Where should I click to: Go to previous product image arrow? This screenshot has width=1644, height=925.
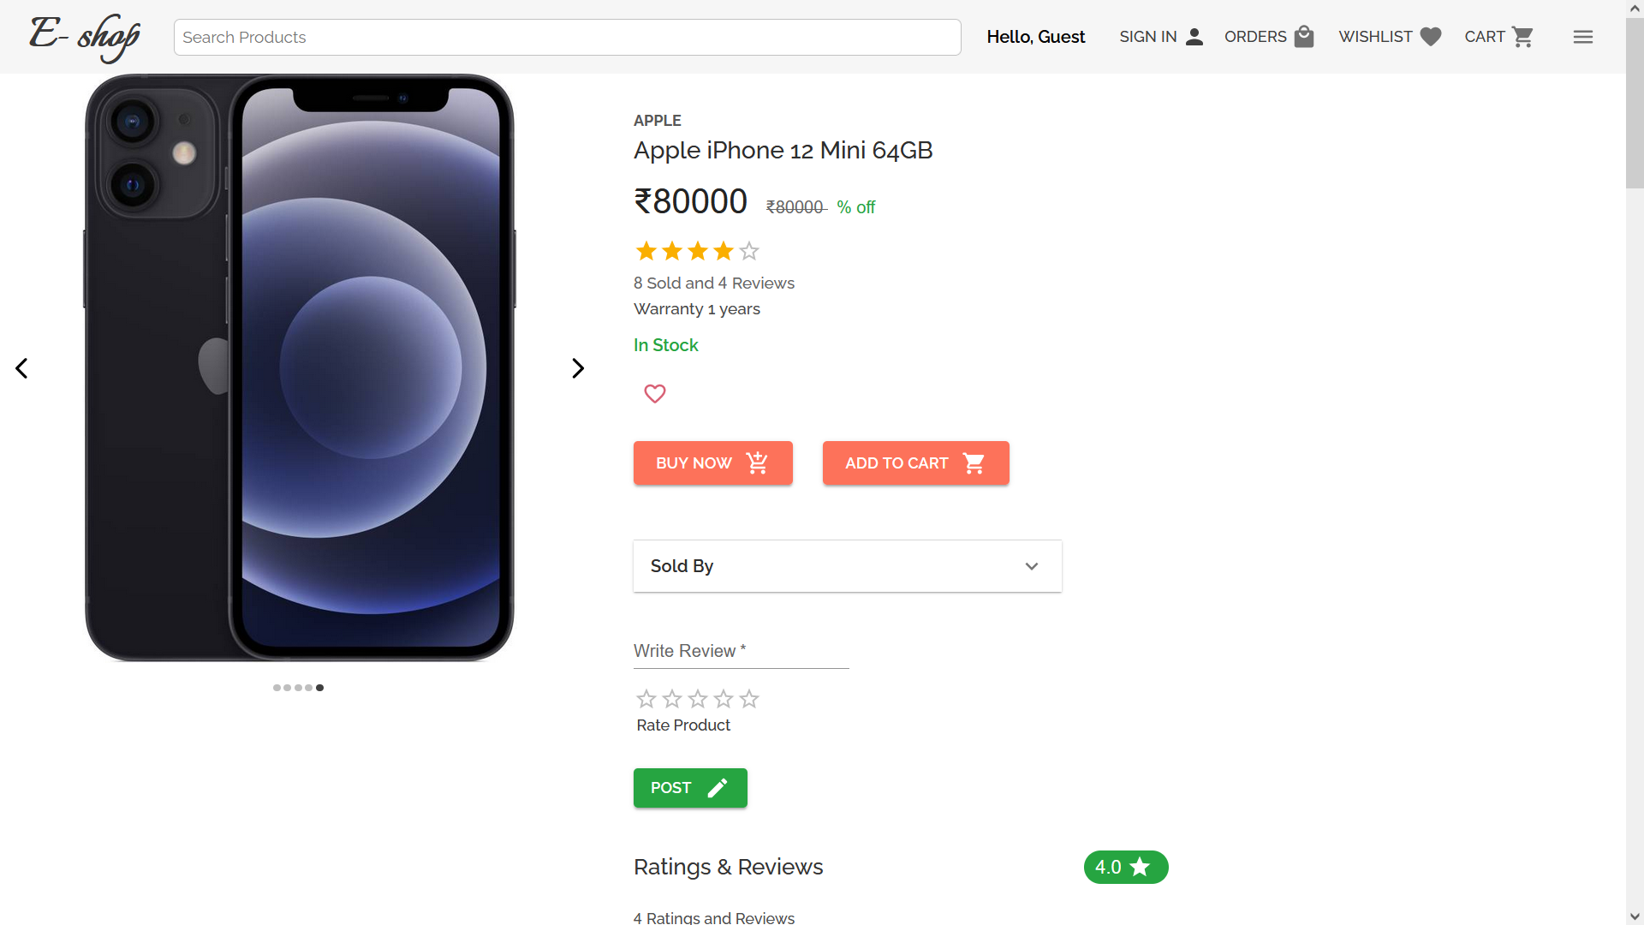pyautogui.click(x=21, y=368)
